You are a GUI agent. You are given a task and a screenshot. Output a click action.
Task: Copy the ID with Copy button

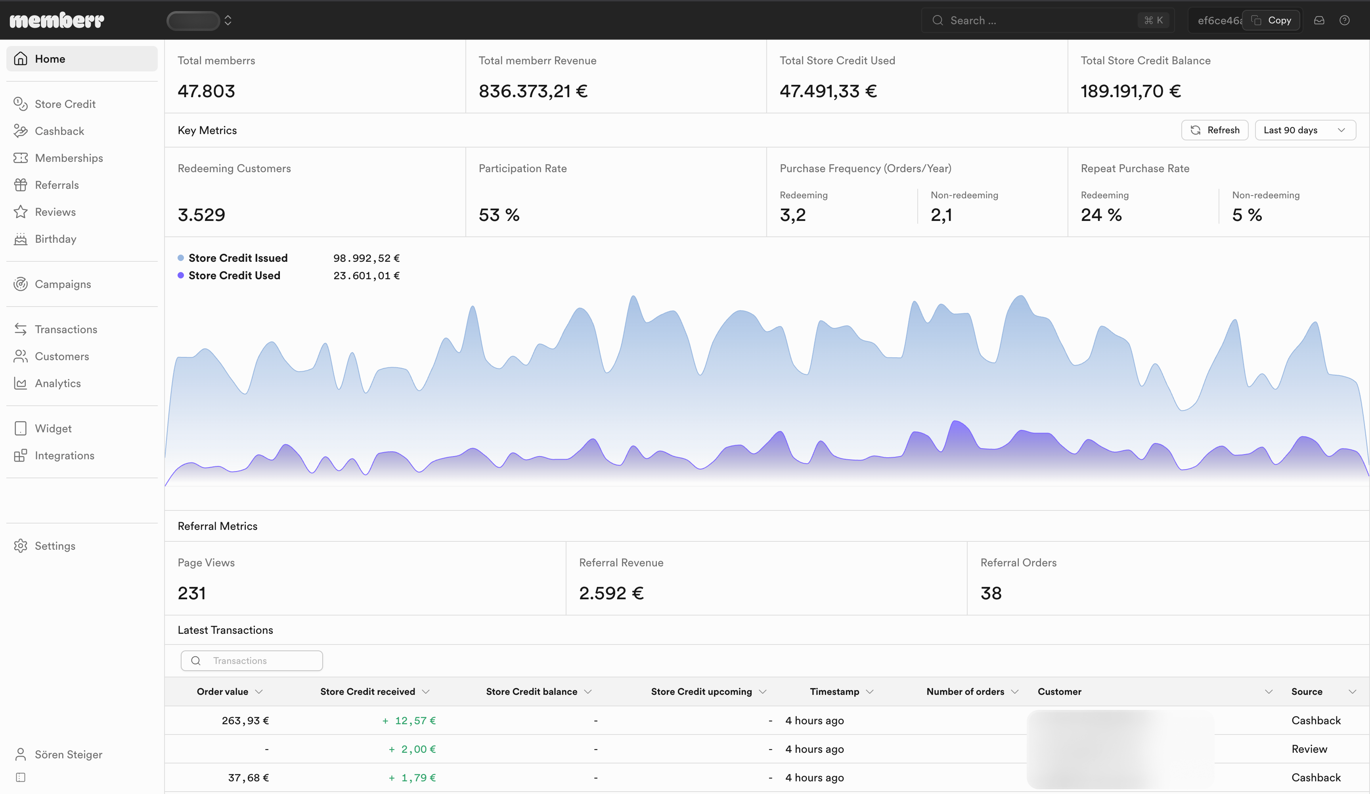[x=1272, y=20]
